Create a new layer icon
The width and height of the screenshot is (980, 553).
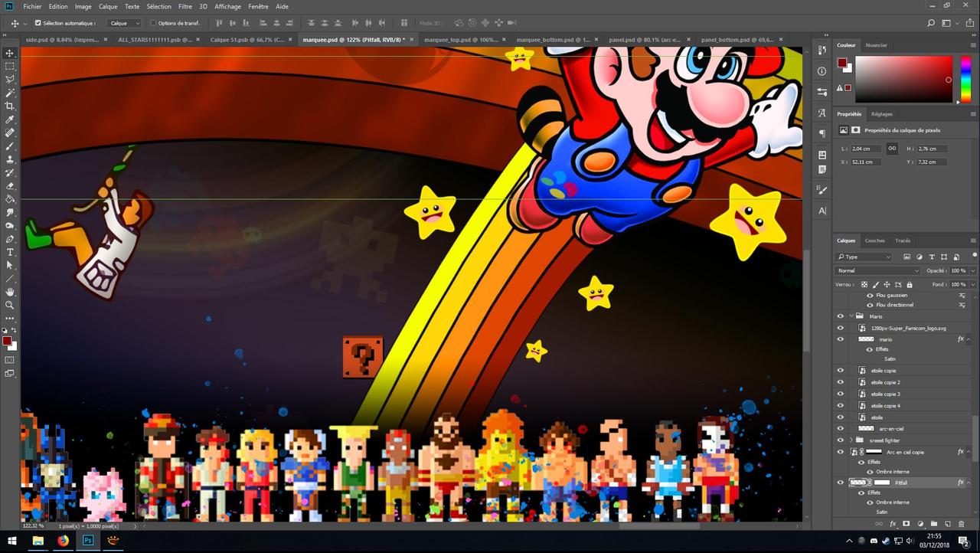[x=948, y=524]
